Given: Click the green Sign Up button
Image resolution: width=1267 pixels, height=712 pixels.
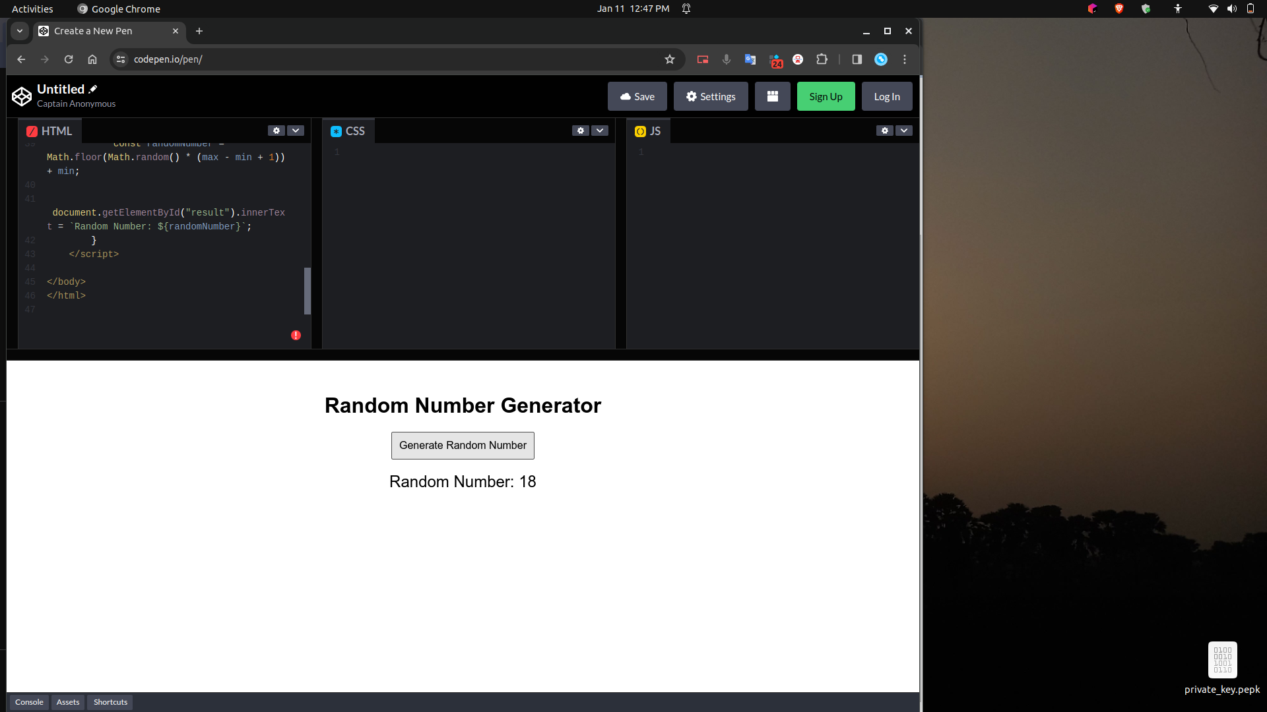Looking at the screenshot, I should tap(826, 96).
